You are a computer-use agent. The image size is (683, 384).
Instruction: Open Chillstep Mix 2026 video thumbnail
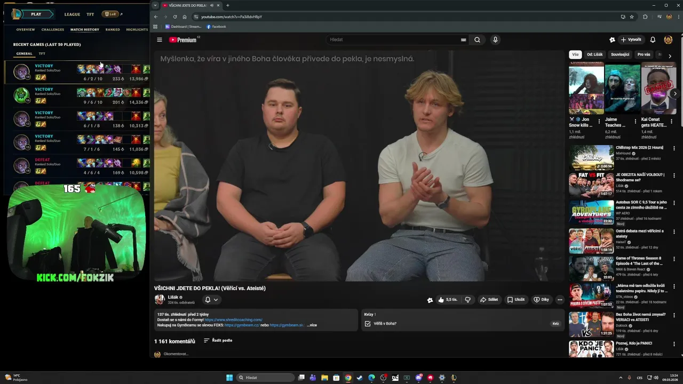(x=591, y=157)
